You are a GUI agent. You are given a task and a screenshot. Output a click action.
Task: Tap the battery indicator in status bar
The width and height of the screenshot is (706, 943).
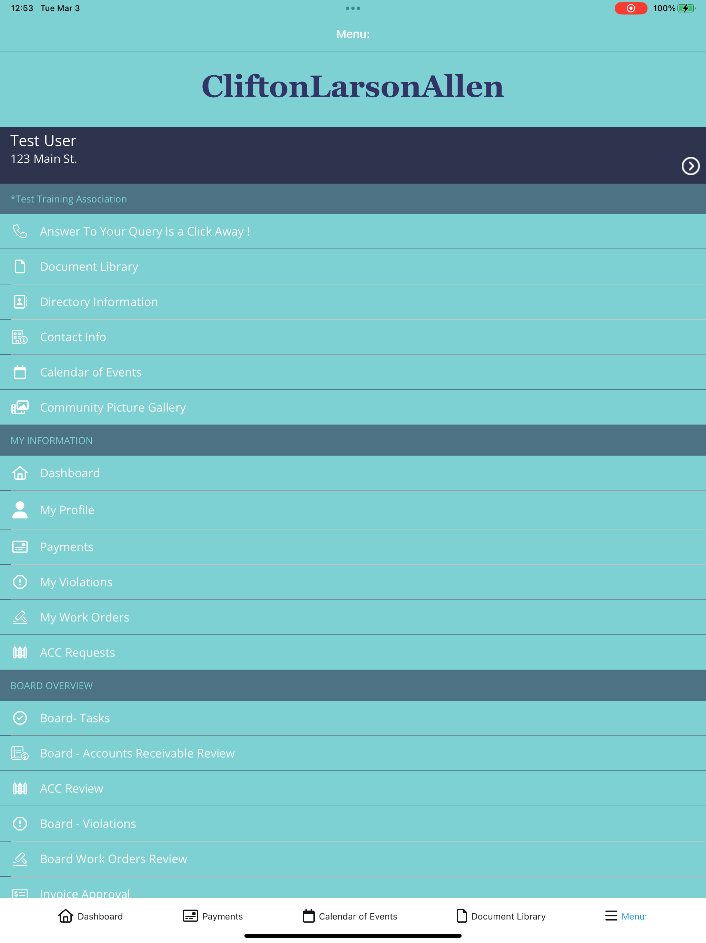(x=686, y=8)
